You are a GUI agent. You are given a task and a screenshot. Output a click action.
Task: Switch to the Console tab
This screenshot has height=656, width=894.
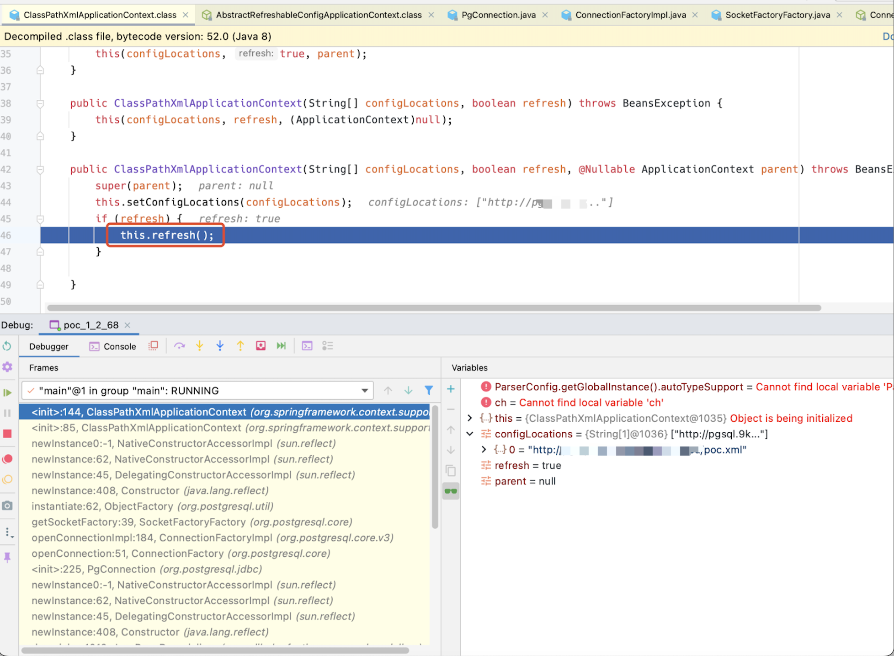coord(113,346)
